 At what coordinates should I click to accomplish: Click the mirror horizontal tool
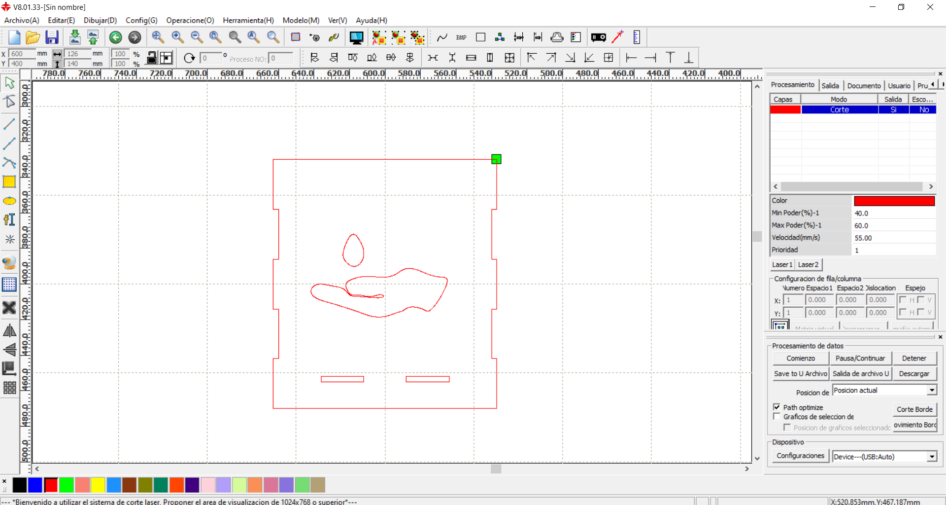9,330
